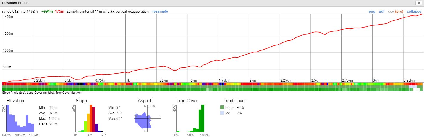The width and height of the screenshot is (424, 138).
Task: Click the 1km distance marker
Action: click(x=129, y=80)
